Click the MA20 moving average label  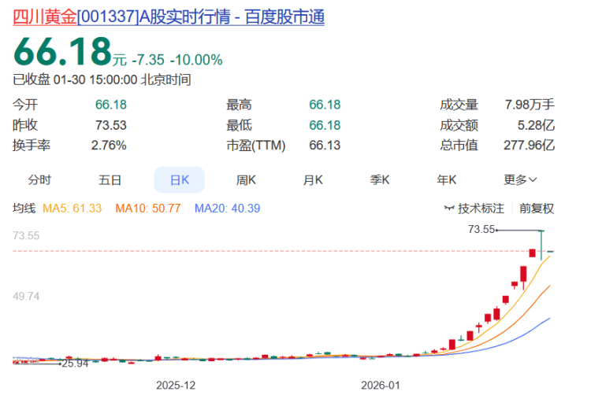coord(227,209)
